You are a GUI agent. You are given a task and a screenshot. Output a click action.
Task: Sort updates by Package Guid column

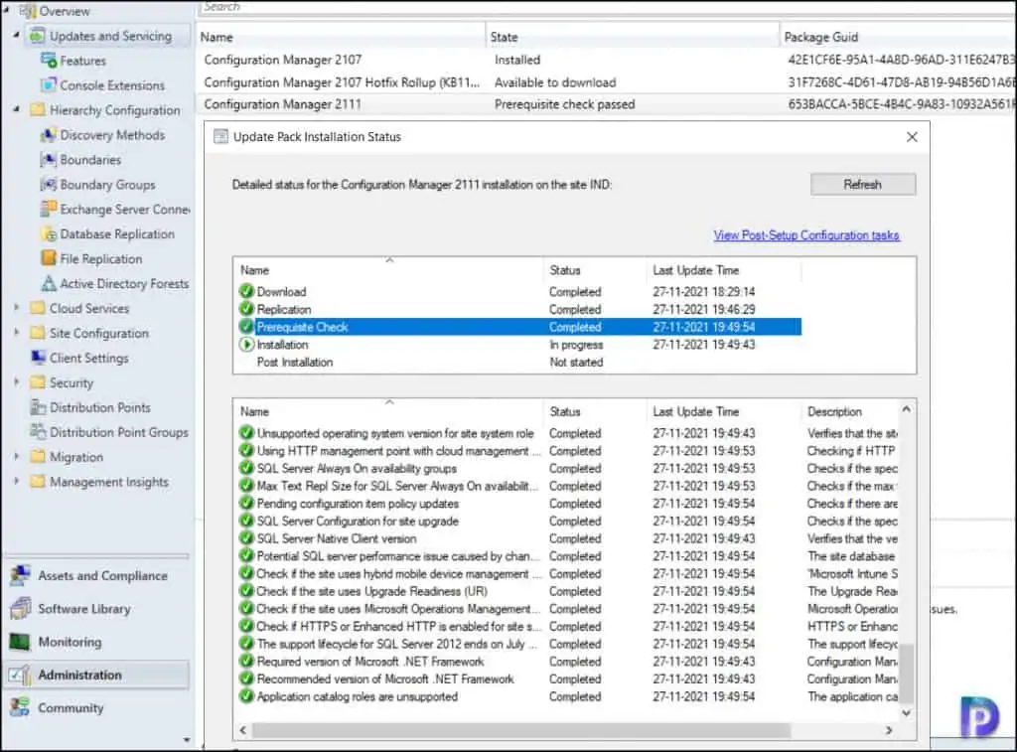[898, 37]
